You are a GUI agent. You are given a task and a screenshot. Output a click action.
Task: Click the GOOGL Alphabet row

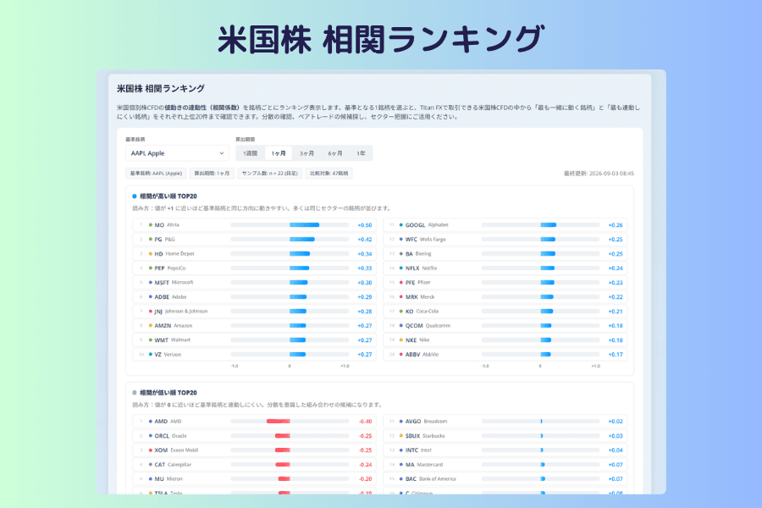coord(505,225)
